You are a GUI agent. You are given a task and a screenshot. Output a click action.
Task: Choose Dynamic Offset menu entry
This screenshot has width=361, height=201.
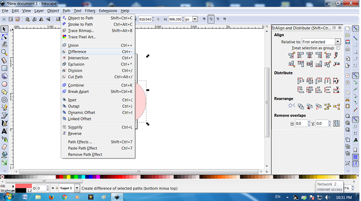(98, 112)
